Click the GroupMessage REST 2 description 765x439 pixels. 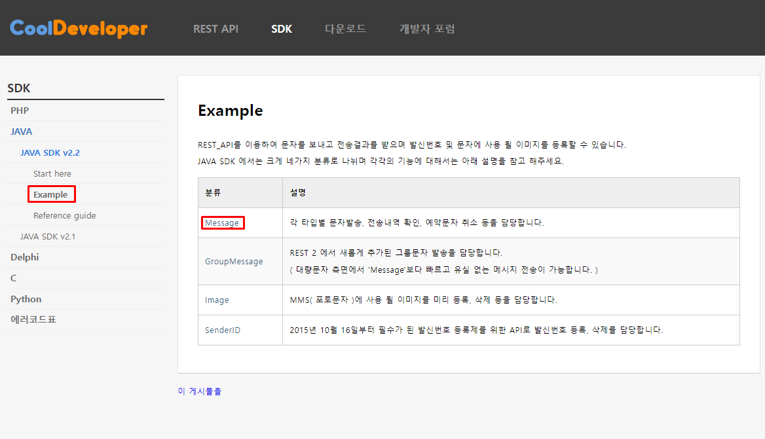[396, 253]
